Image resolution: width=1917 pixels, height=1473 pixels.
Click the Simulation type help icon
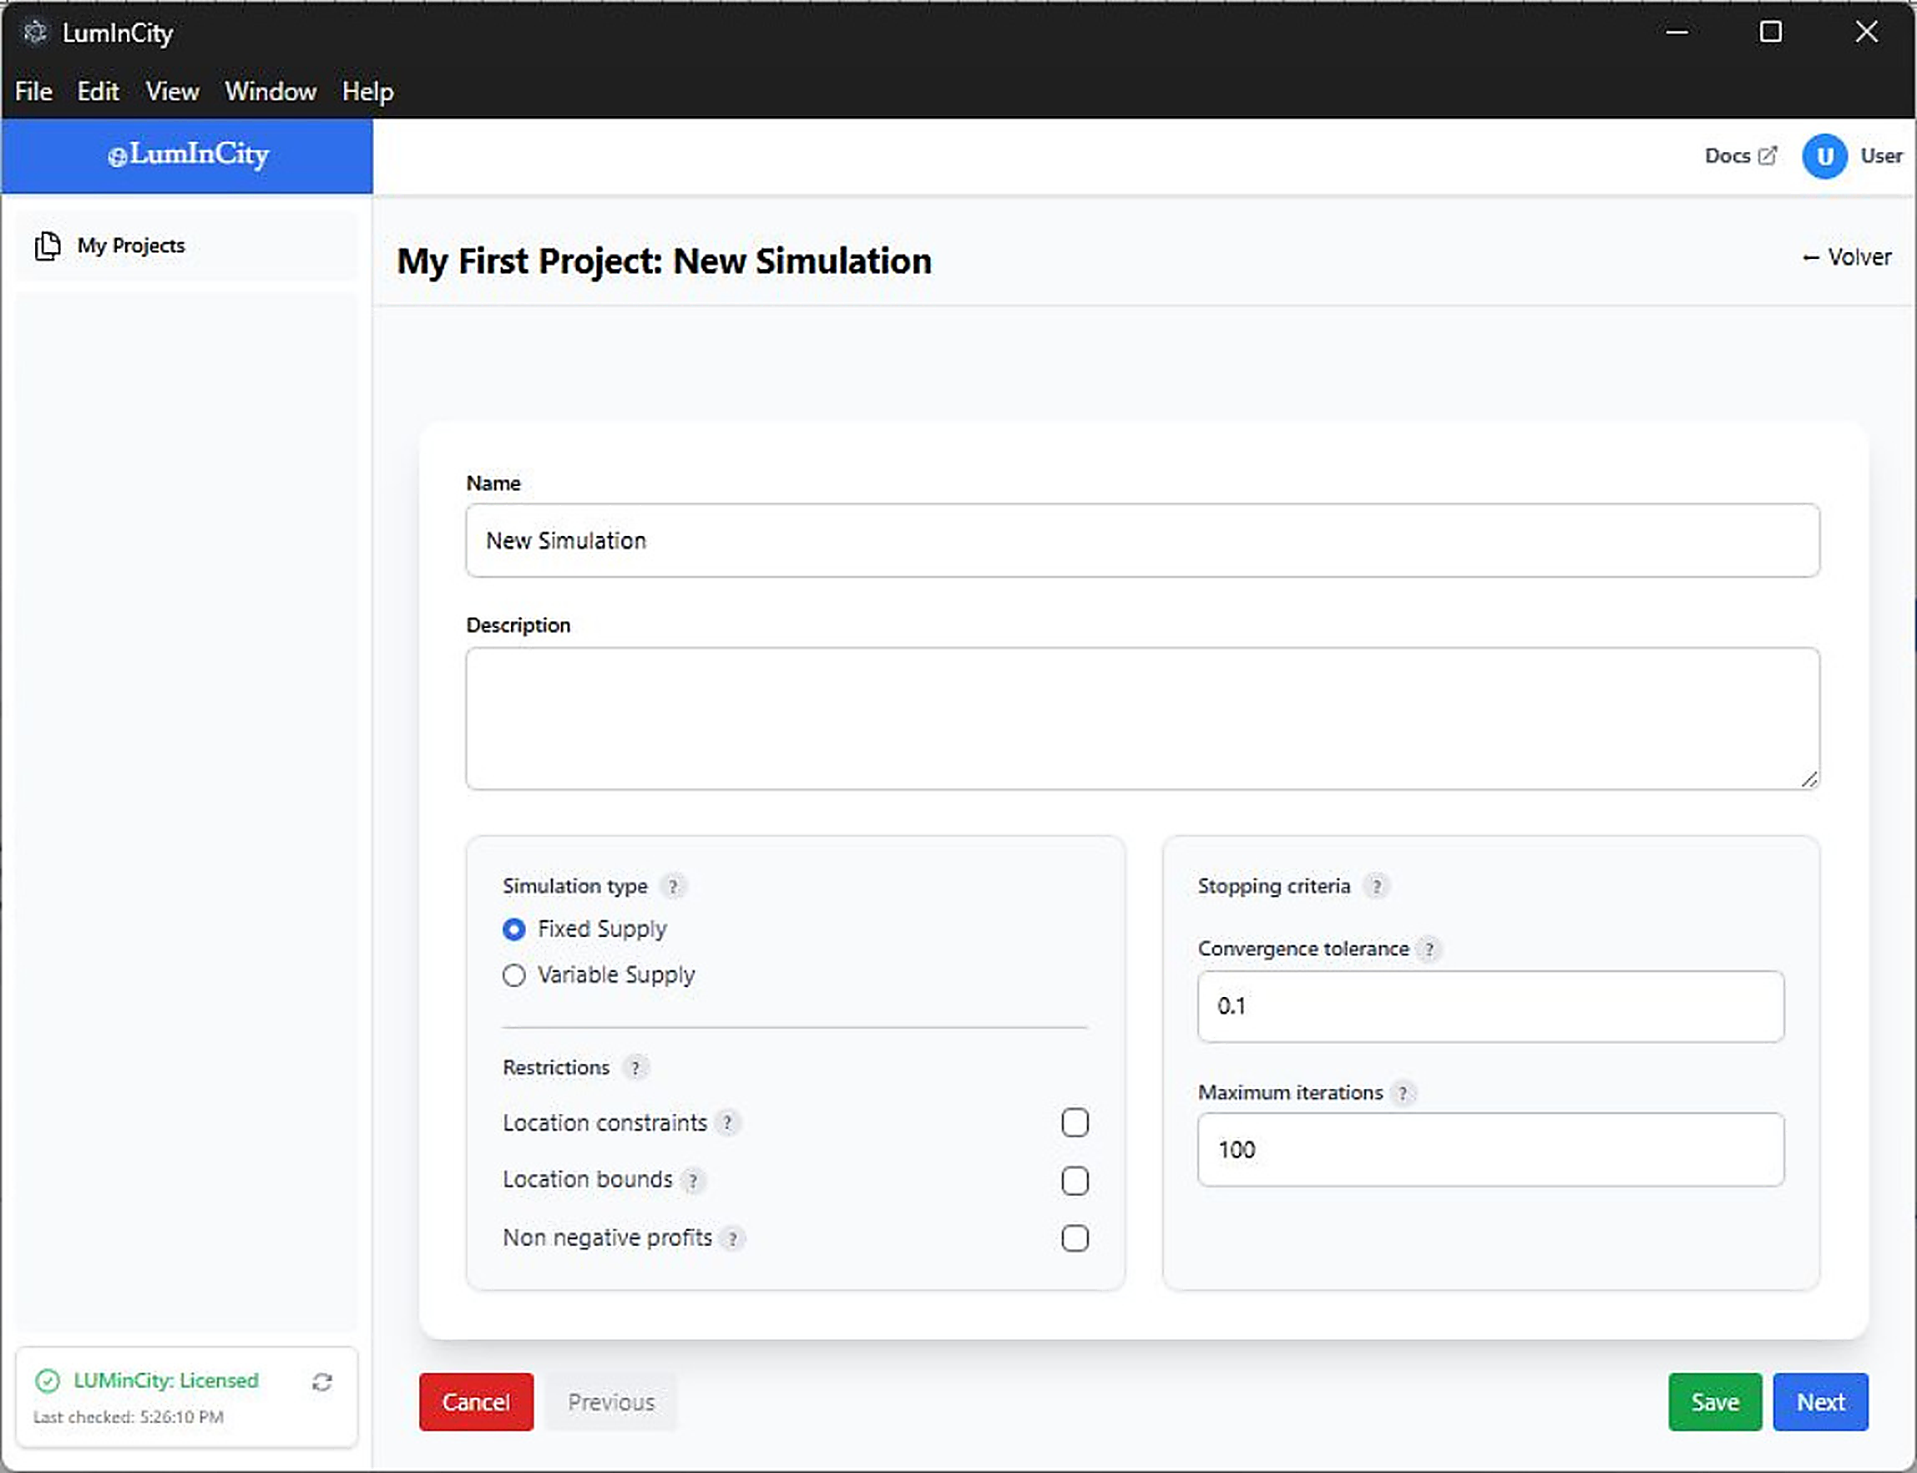(673, 887)
